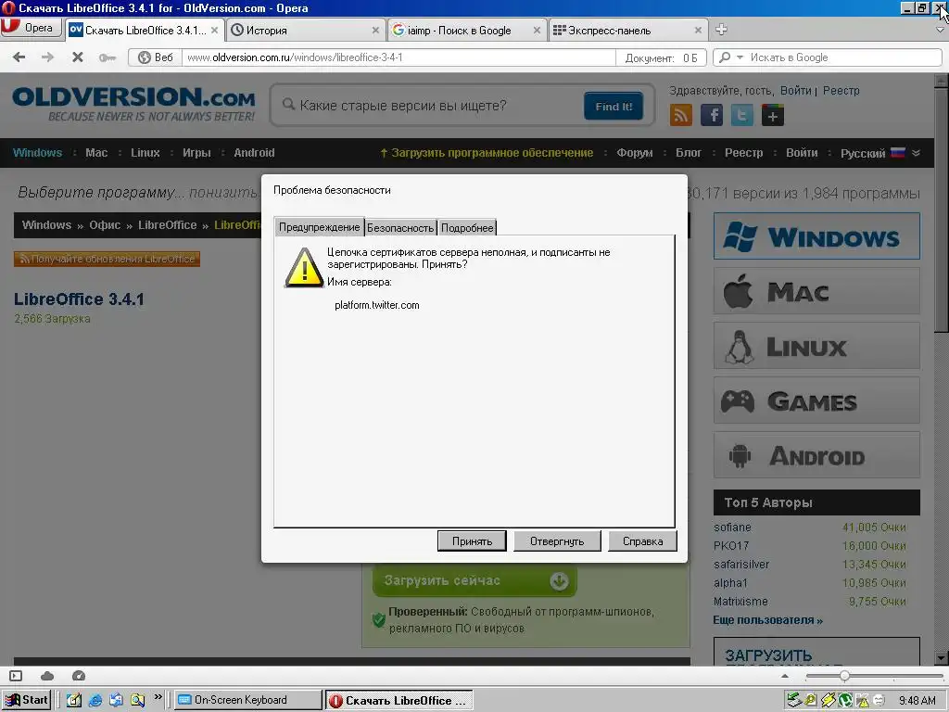Screen dimensions: 949x712
Task: Stop page loading with X button
Action: [78, 57]
